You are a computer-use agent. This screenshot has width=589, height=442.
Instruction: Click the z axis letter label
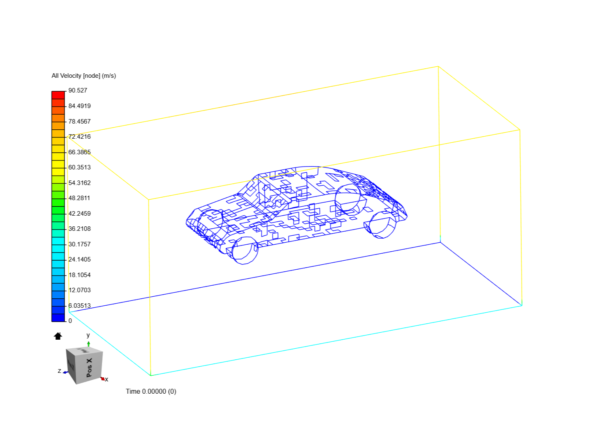(59, 371)
